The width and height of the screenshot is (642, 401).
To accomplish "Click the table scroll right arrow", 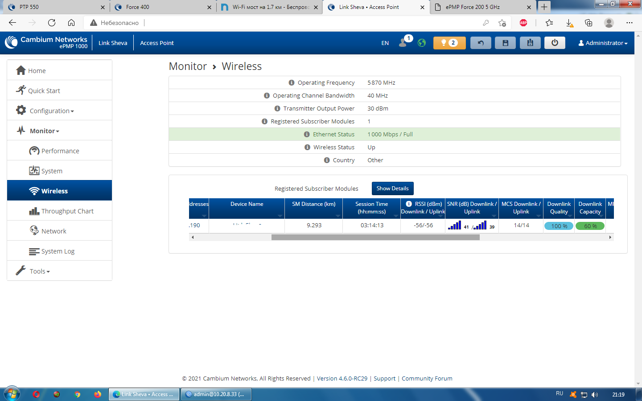I will (610, 237).
